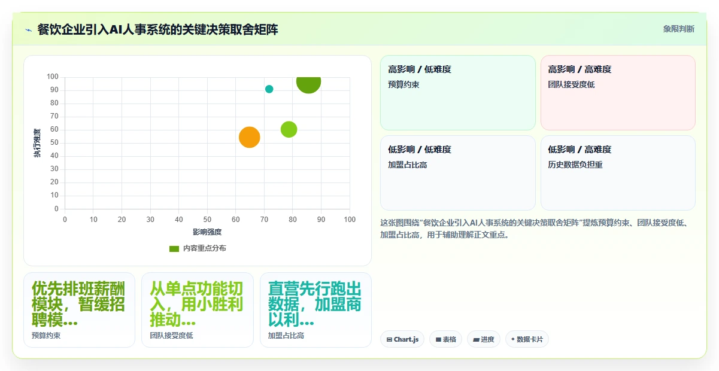Click the 进度 tag icon
This screenshot has height=371, width=719.
click(x=476, y=339)
